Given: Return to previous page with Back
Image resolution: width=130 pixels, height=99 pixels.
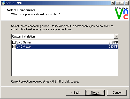Looking at the screenshot, I should tap(75, 93).
